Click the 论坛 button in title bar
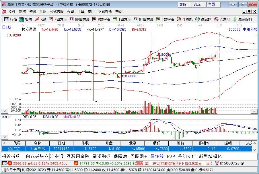 pos(199,4)
